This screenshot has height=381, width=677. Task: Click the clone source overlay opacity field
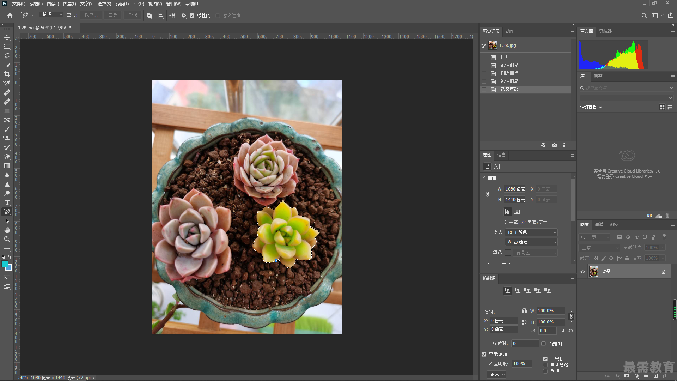[522, 364]
